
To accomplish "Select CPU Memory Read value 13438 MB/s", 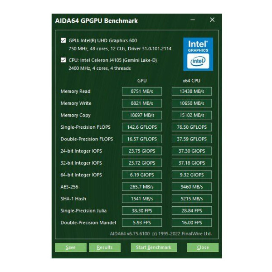I will (192, 91).
